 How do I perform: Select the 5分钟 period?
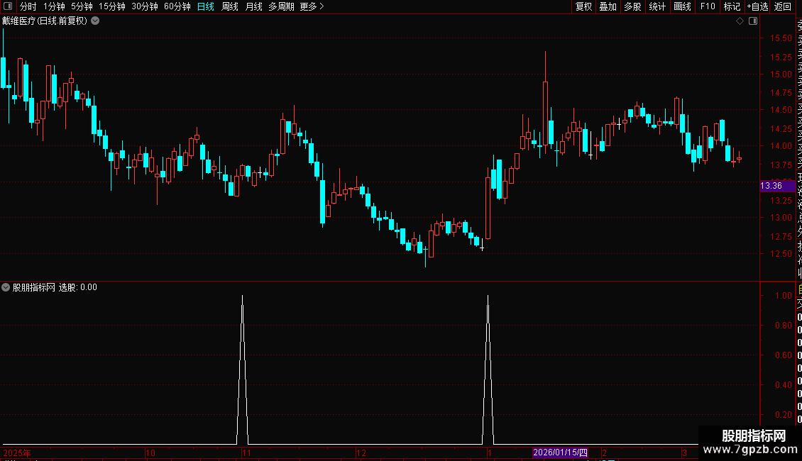82,6
